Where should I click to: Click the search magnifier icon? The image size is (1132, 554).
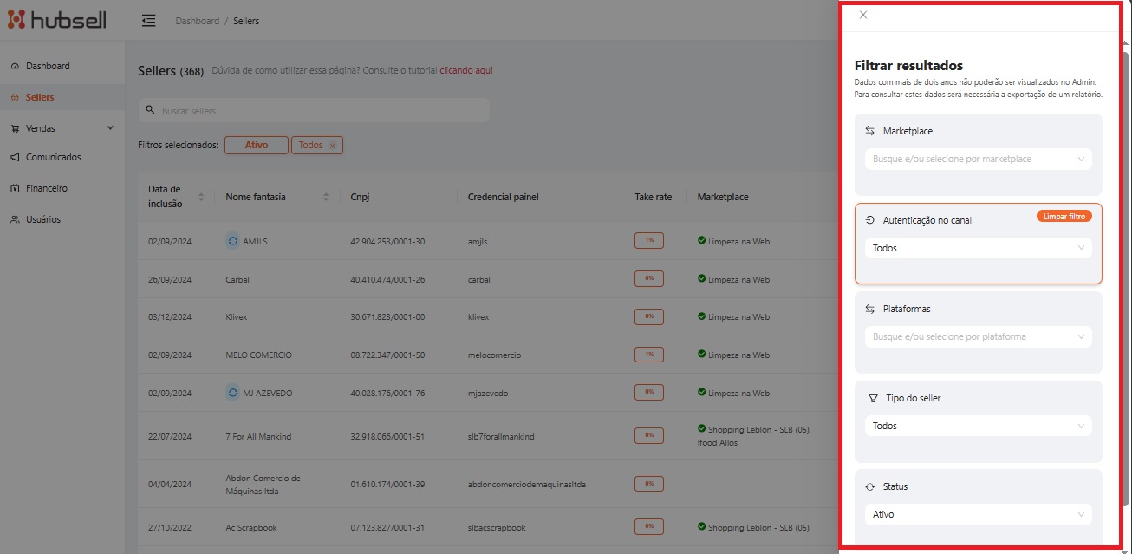pyautogui.click(x=151, y=111)
